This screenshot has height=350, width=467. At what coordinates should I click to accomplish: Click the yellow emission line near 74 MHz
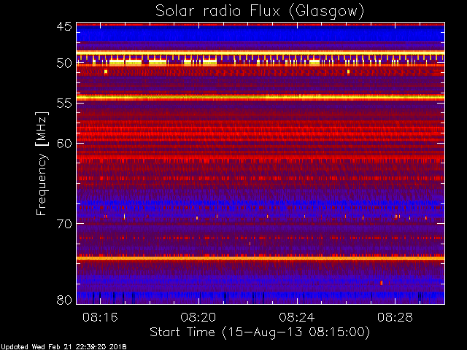click(x=260, y=258)
